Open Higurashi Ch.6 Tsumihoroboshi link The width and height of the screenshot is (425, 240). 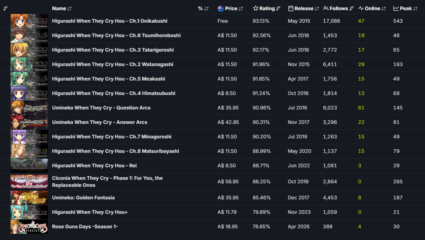(x=116, y=35)
